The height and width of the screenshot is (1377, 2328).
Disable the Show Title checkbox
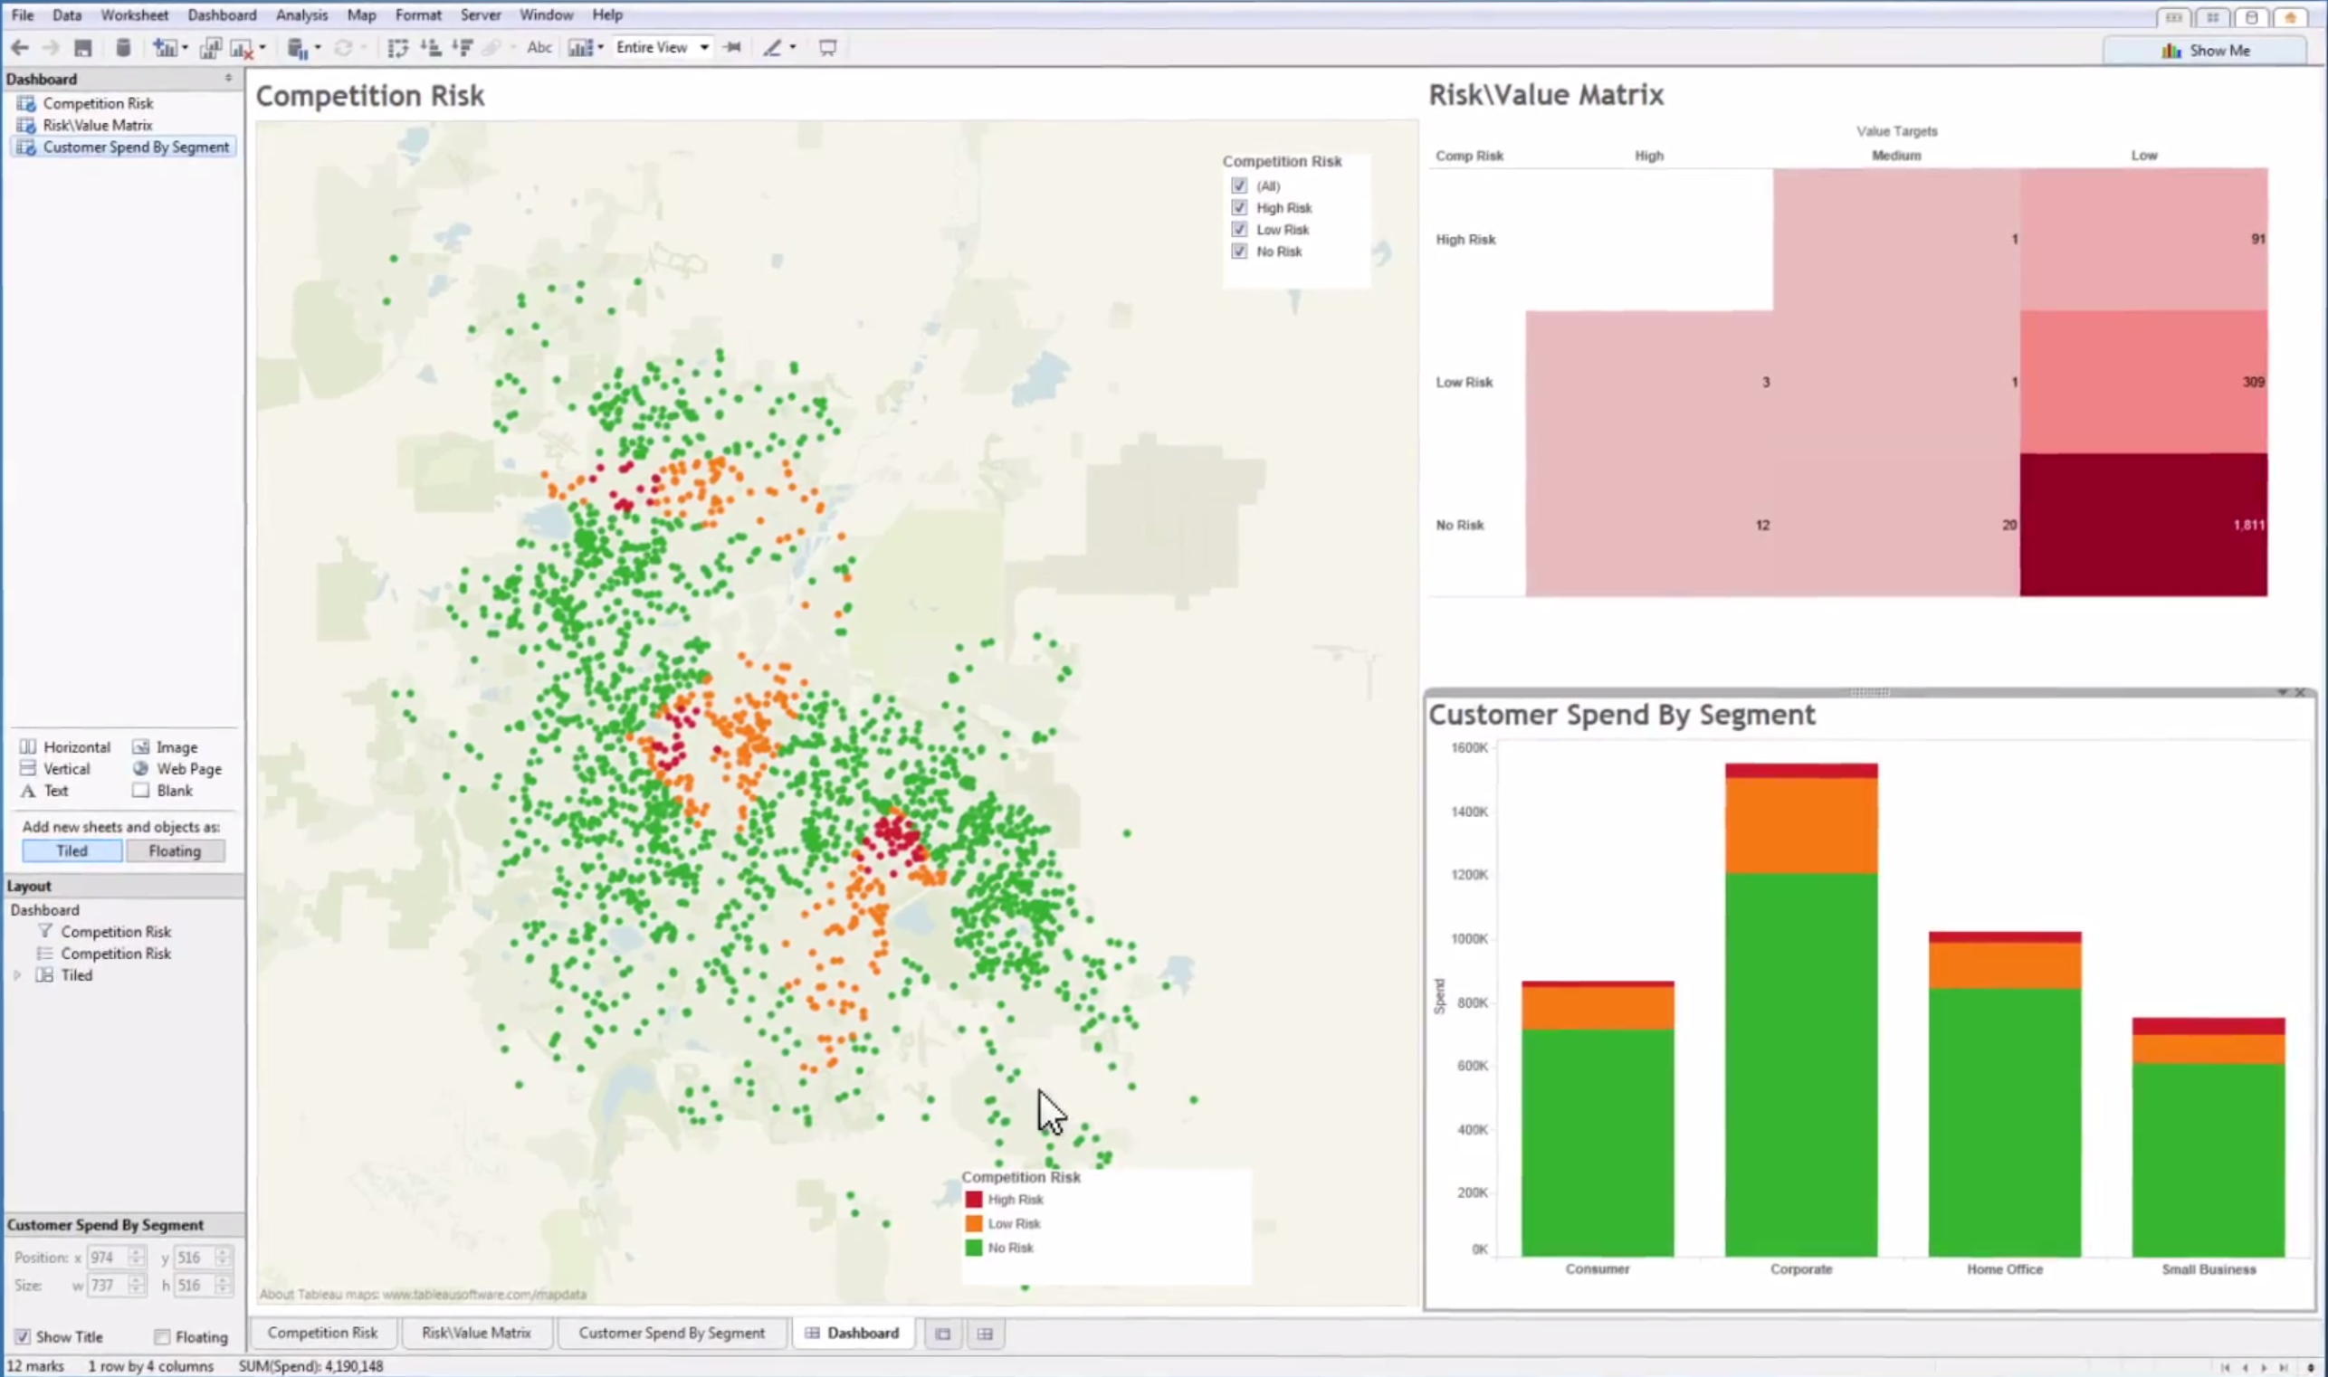click(23, 1336)
